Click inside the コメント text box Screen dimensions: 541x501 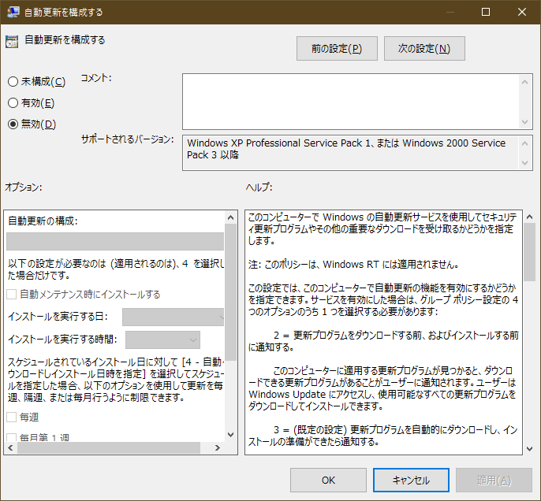(350, 102)
